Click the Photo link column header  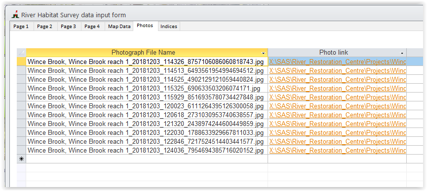pos(337,53)
